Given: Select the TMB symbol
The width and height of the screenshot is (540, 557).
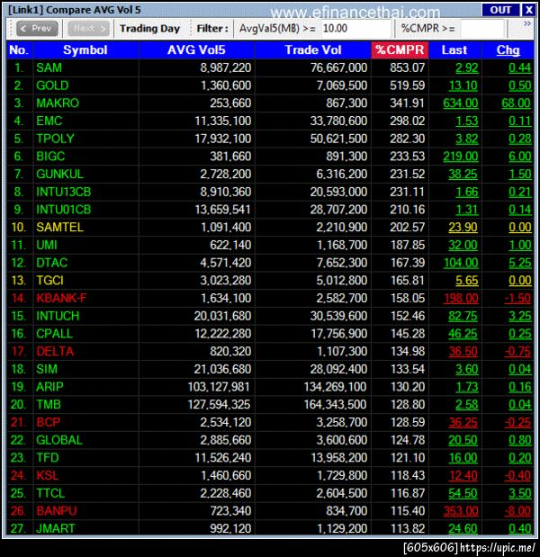Looking at the screenshot, I should click(49, 405).
